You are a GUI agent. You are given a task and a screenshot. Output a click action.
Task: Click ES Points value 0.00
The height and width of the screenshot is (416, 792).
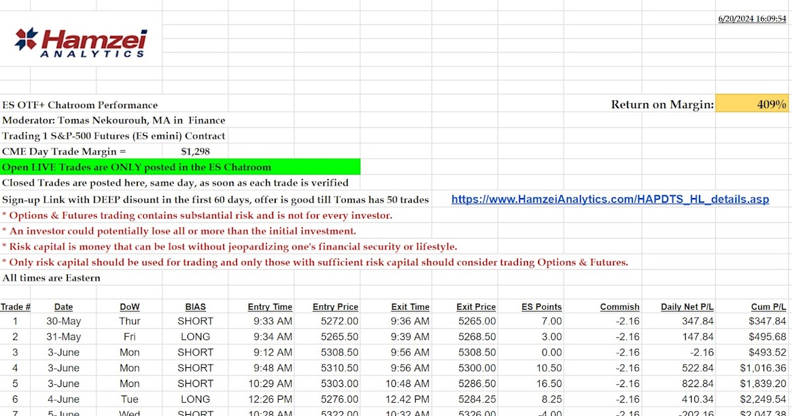(x=552, y=353)
